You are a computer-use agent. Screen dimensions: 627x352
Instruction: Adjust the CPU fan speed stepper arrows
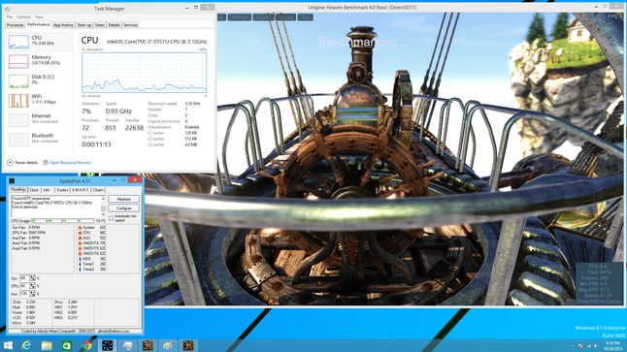click(33, 286)
